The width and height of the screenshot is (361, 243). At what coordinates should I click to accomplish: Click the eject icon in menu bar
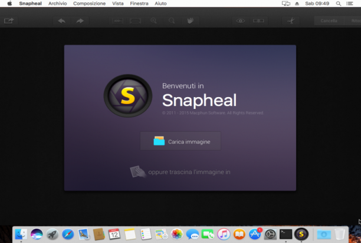297,4
